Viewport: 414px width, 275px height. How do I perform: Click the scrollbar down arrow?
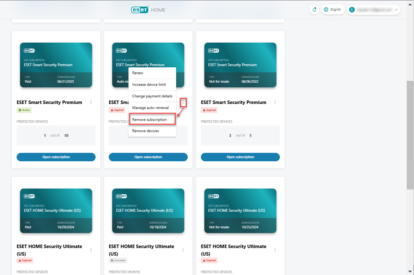410,271
